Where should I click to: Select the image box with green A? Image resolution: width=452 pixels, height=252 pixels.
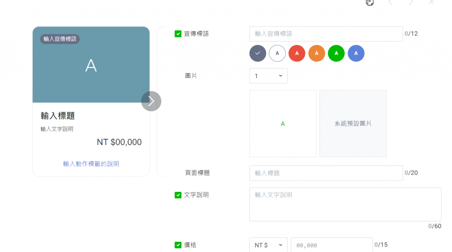coord(283,124)
